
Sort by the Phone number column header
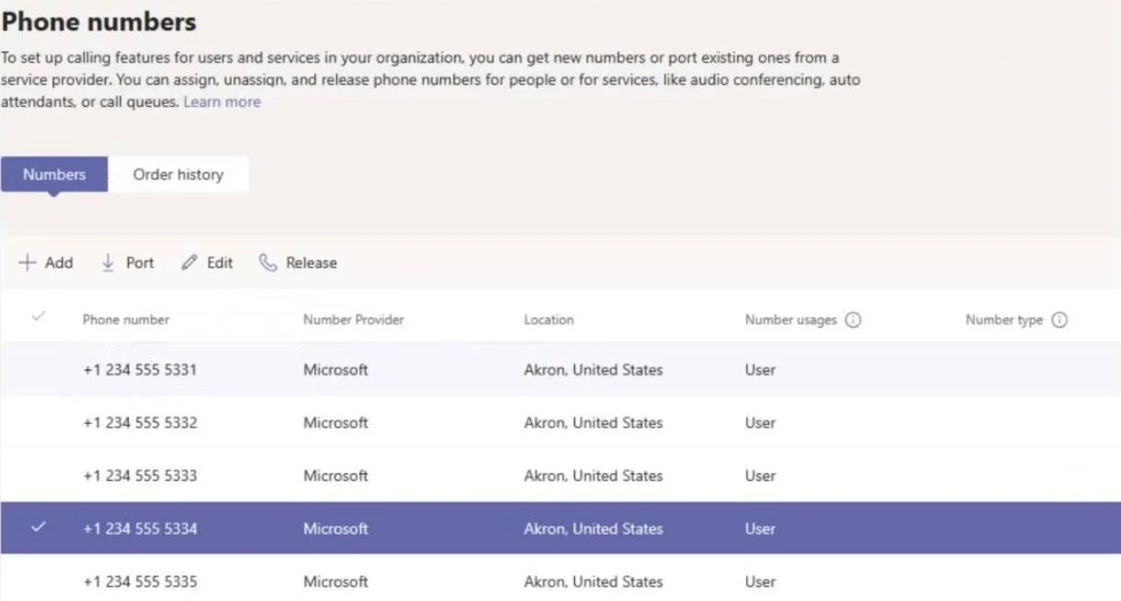point(126,320)
